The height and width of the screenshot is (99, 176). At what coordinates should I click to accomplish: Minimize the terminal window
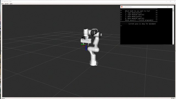click(x=164, y=7)
